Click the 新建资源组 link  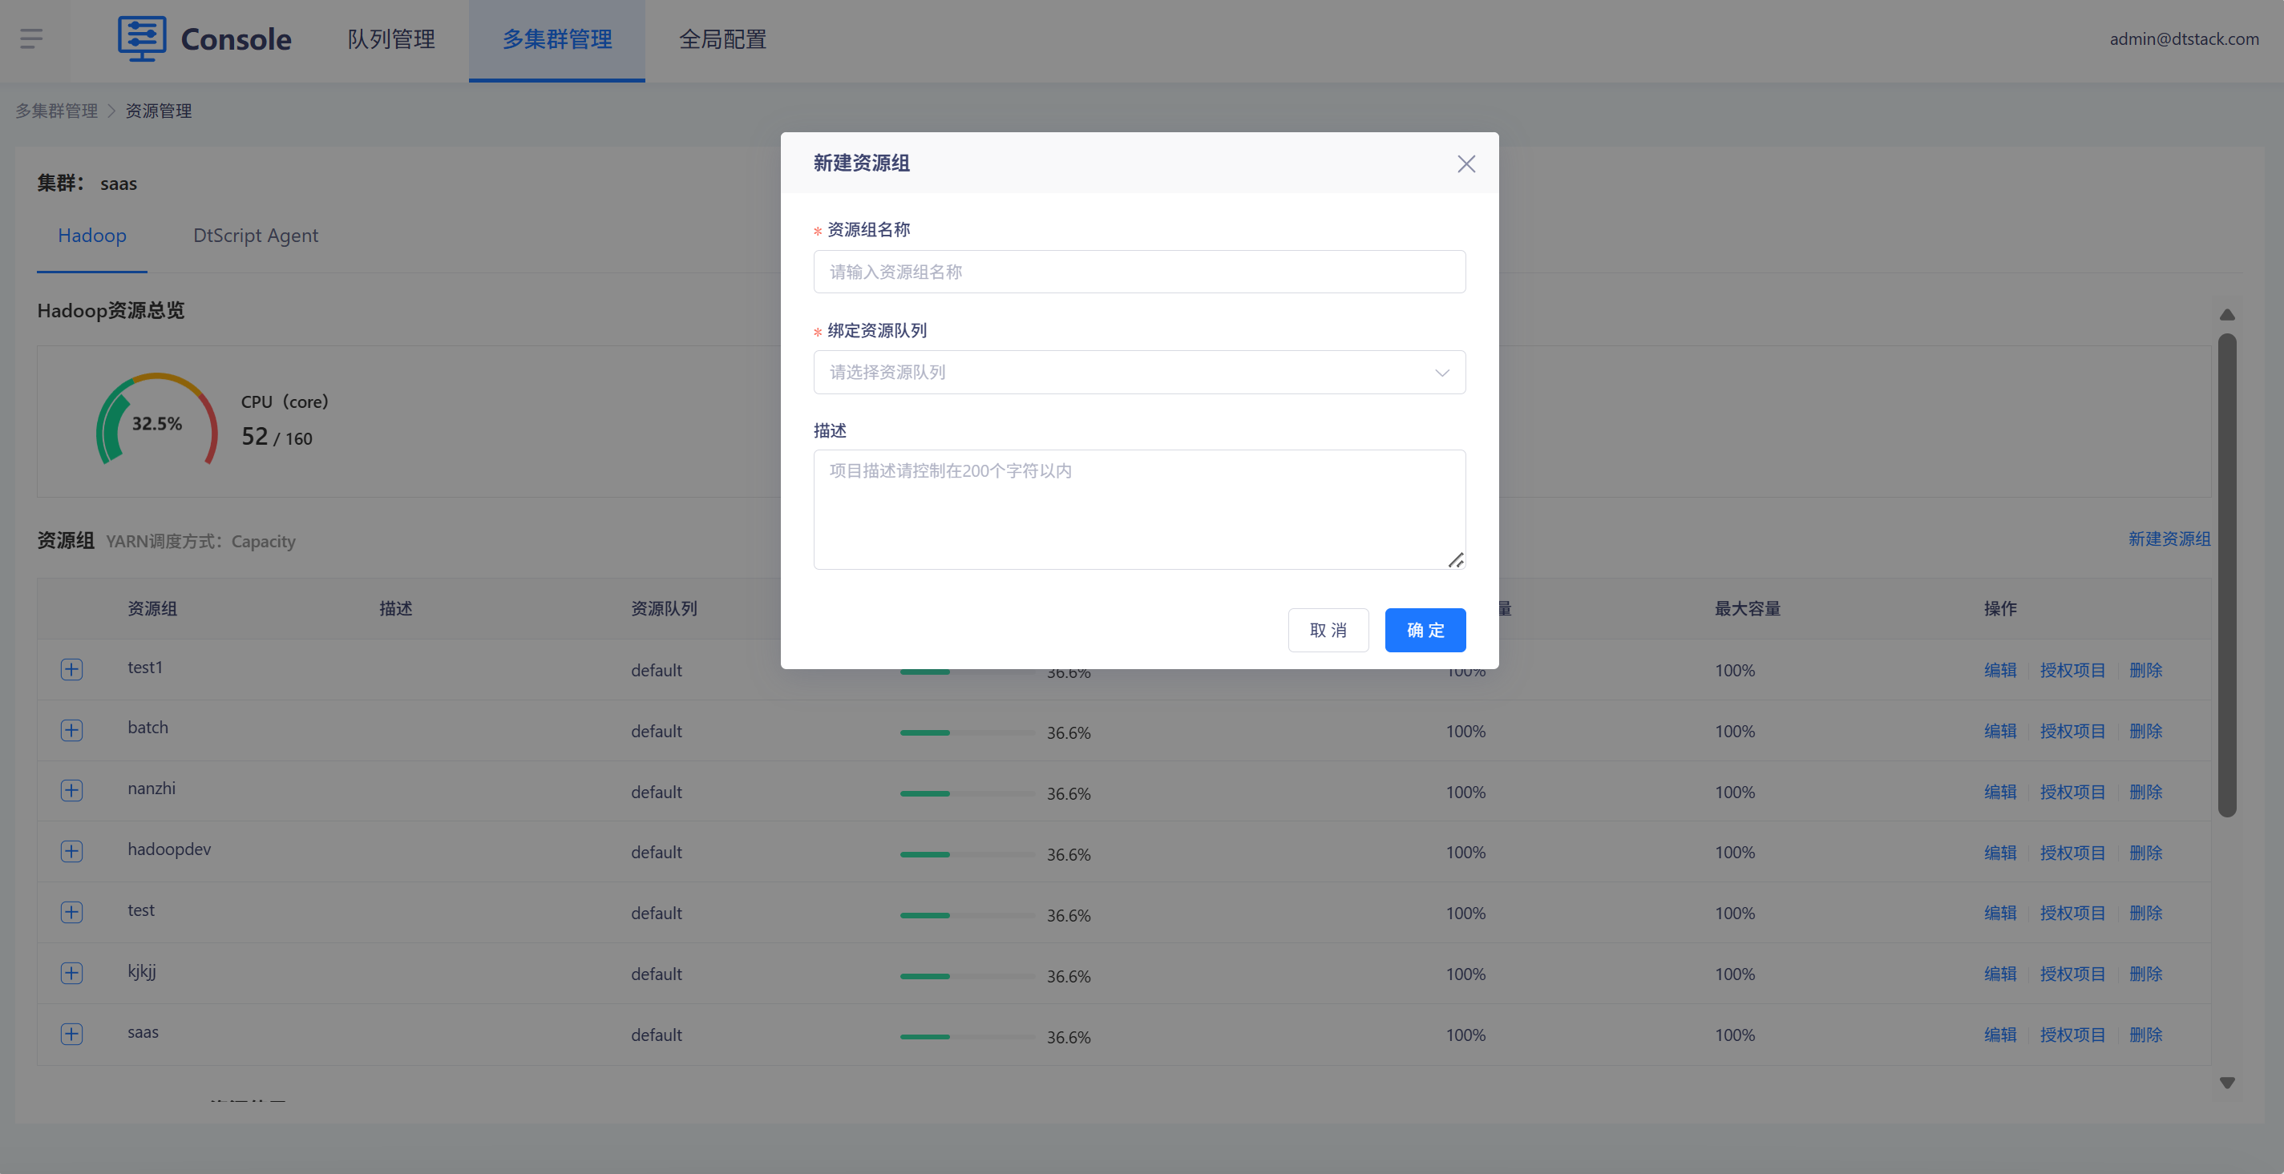tap(2169, 539)
